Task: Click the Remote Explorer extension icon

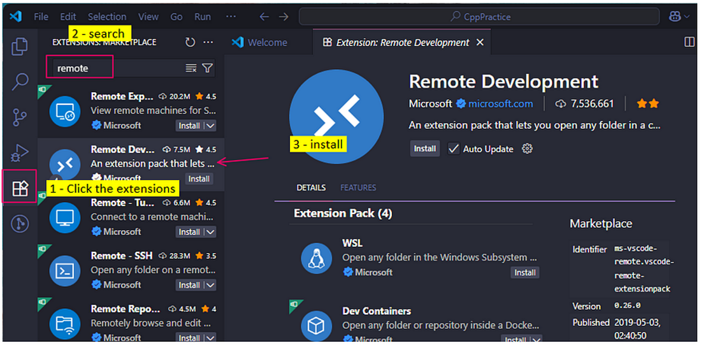Action: pyautogui.click(x=65, y=112)
